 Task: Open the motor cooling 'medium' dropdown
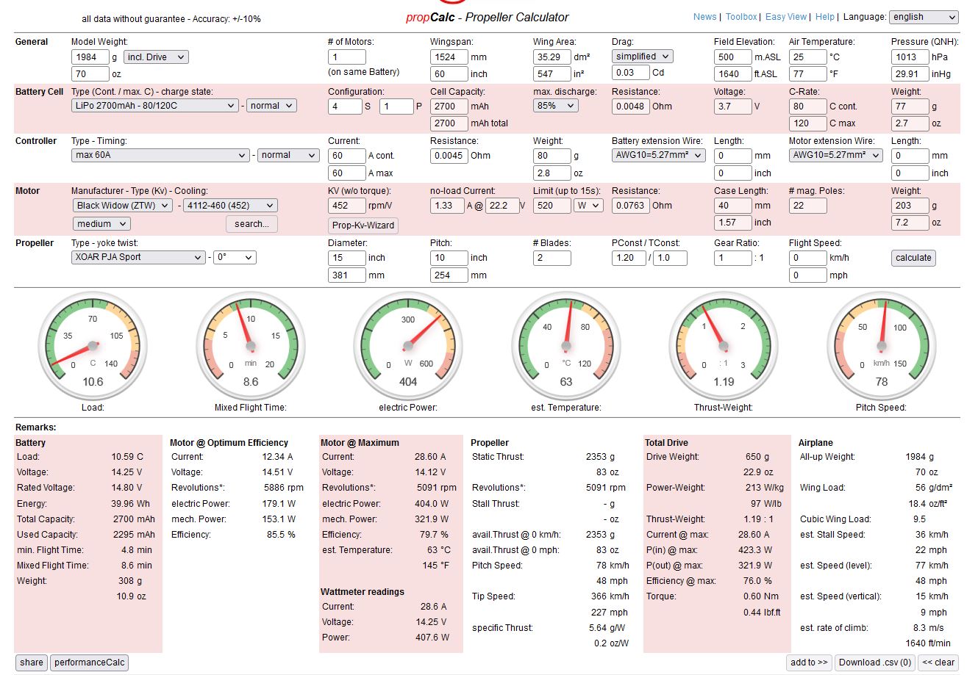[101, 223]
